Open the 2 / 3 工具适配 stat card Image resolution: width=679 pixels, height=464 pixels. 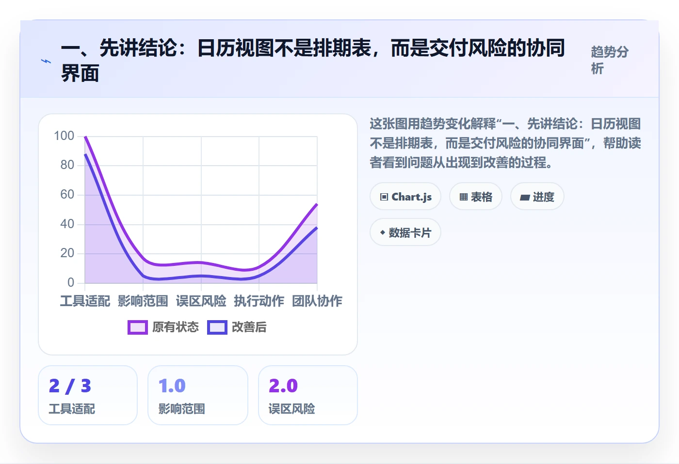coord(88,395)
